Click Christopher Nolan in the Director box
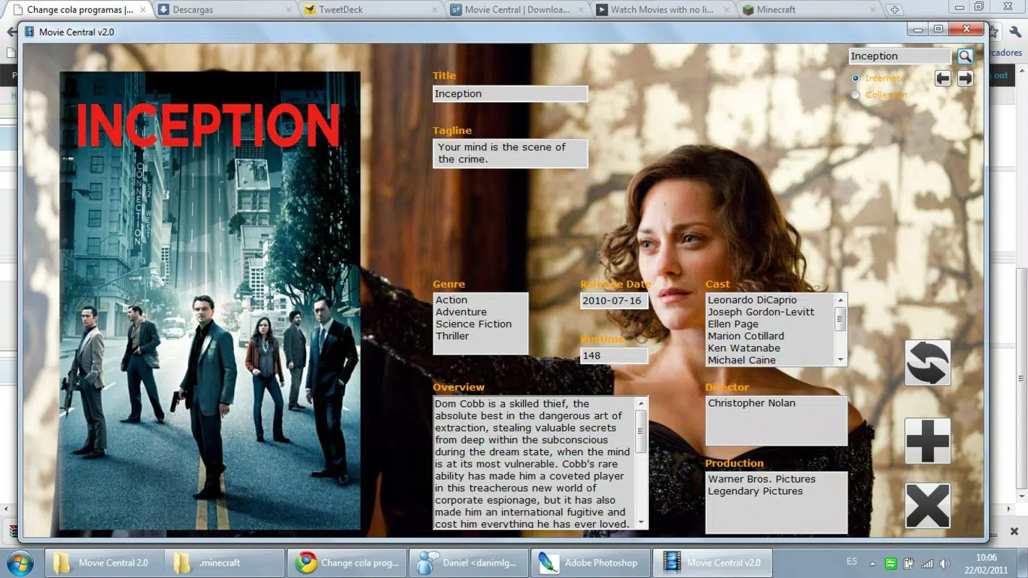Screen dimensions: 1028x578 click(x=751, y=403)
